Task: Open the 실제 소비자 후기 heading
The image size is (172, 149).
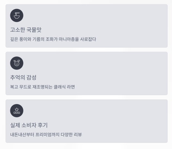Action: coord(29,125)
